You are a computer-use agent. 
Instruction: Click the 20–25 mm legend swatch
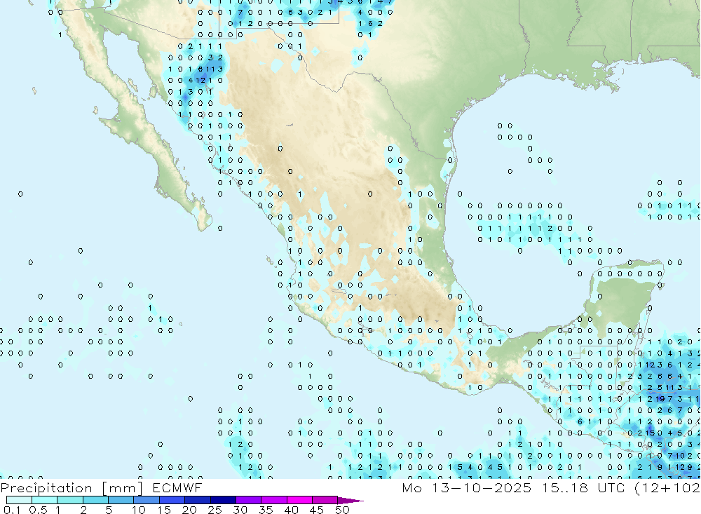[197, 500]
